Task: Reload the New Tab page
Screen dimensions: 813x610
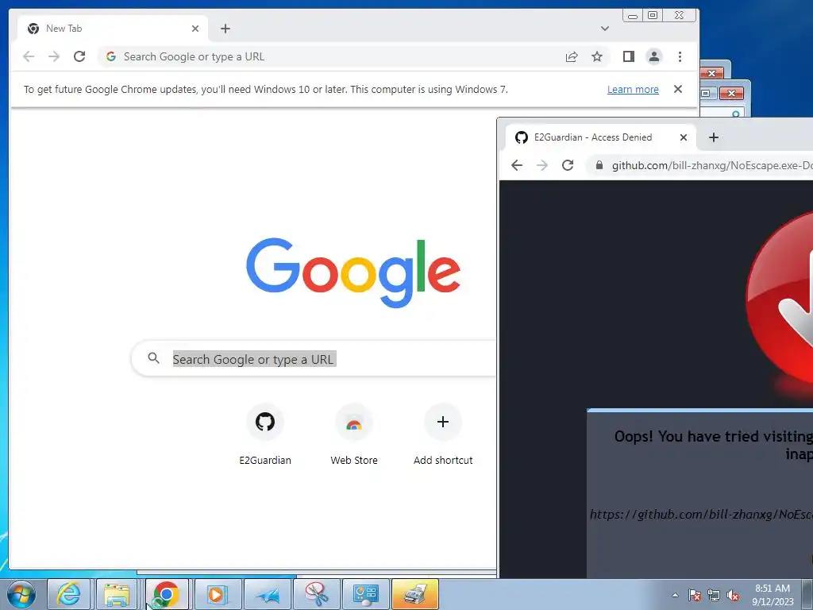Action: tap(79, 56)
